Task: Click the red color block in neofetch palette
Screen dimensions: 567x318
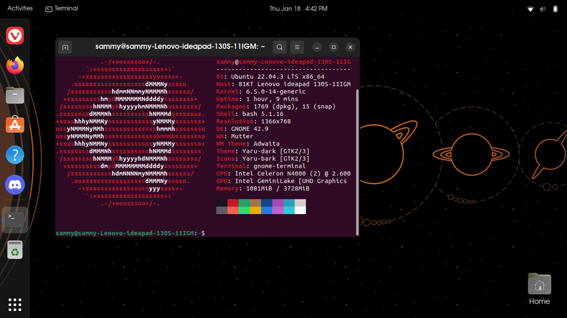Action: (233, 203)
